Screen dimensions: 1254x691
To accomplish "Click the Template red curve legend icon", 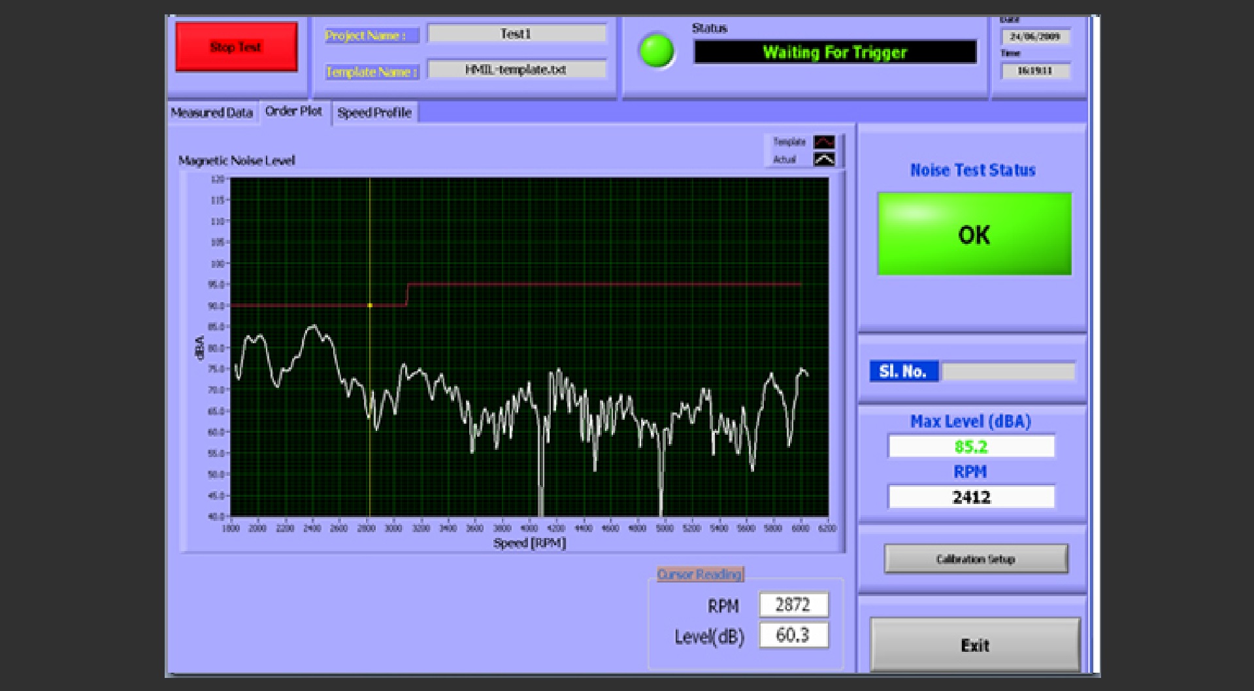I will click(x=824, y=142).
